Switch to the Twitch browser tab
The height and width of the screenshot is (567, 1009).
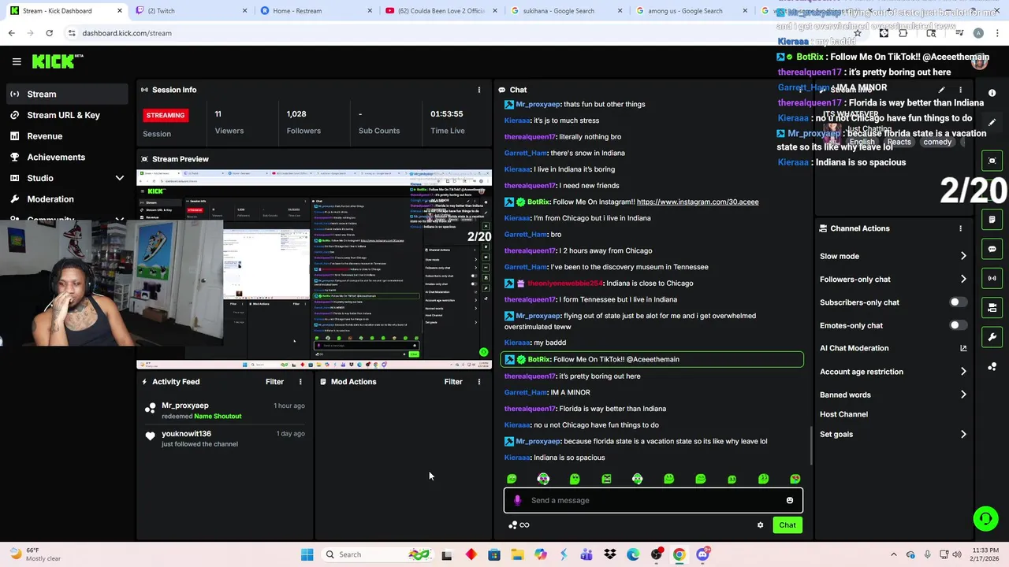coord(192,11)
